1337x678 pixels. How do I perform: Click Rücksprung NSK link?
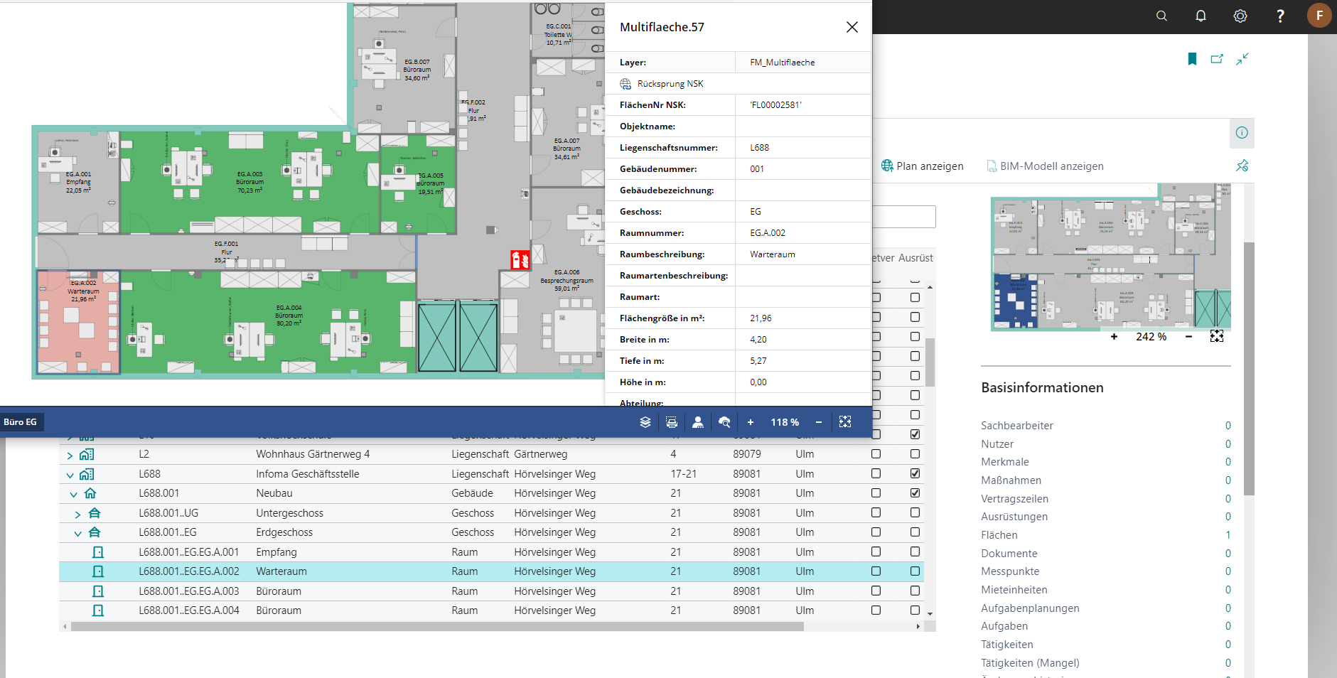click(x=670, y=84)
